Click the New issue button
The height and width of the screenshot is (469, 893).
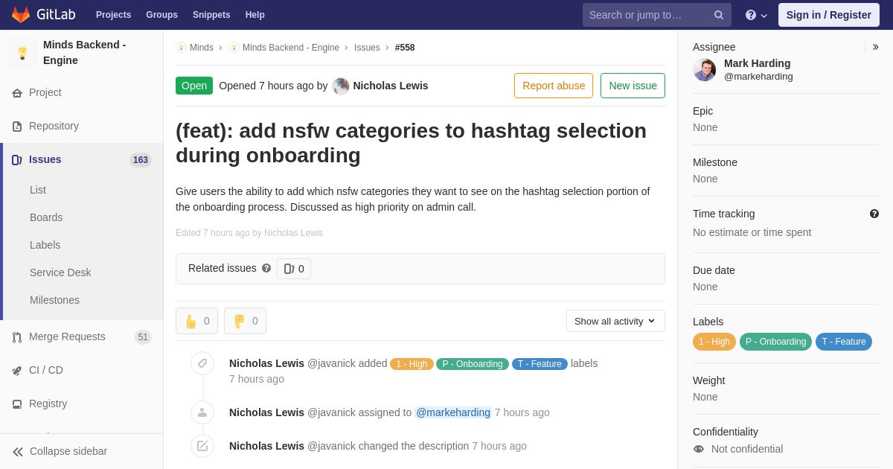point(633,86)
